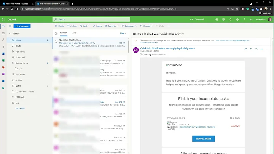Open a new browser tab
Screen dimensions: 274x154
(72, 4)
